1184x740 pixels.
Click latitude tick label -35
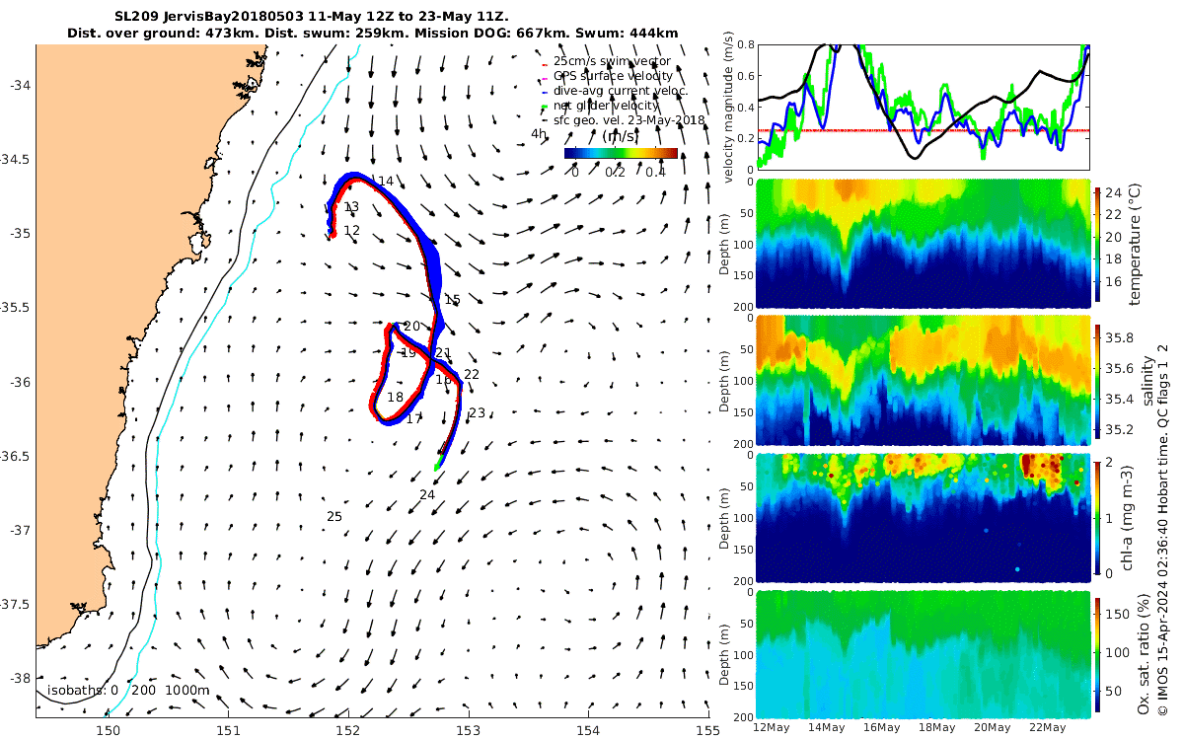21,233
